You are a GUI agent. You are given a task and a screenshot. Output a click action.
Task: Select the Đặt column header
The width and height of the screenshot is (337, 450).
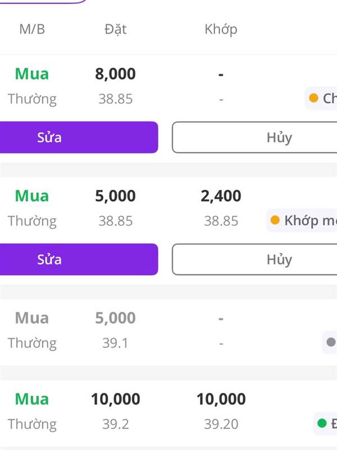click(x=116, y=29)
